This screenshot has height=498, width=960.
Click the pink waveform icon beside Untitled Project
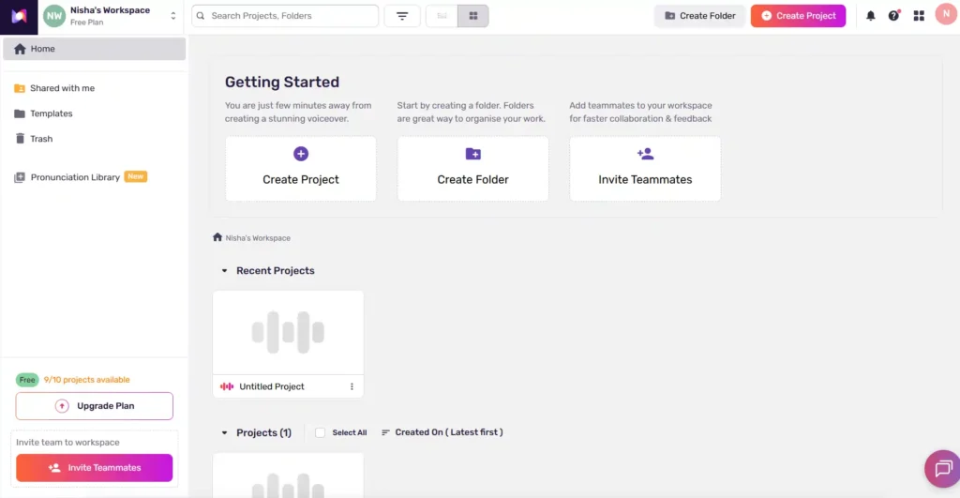click(227, 386)
